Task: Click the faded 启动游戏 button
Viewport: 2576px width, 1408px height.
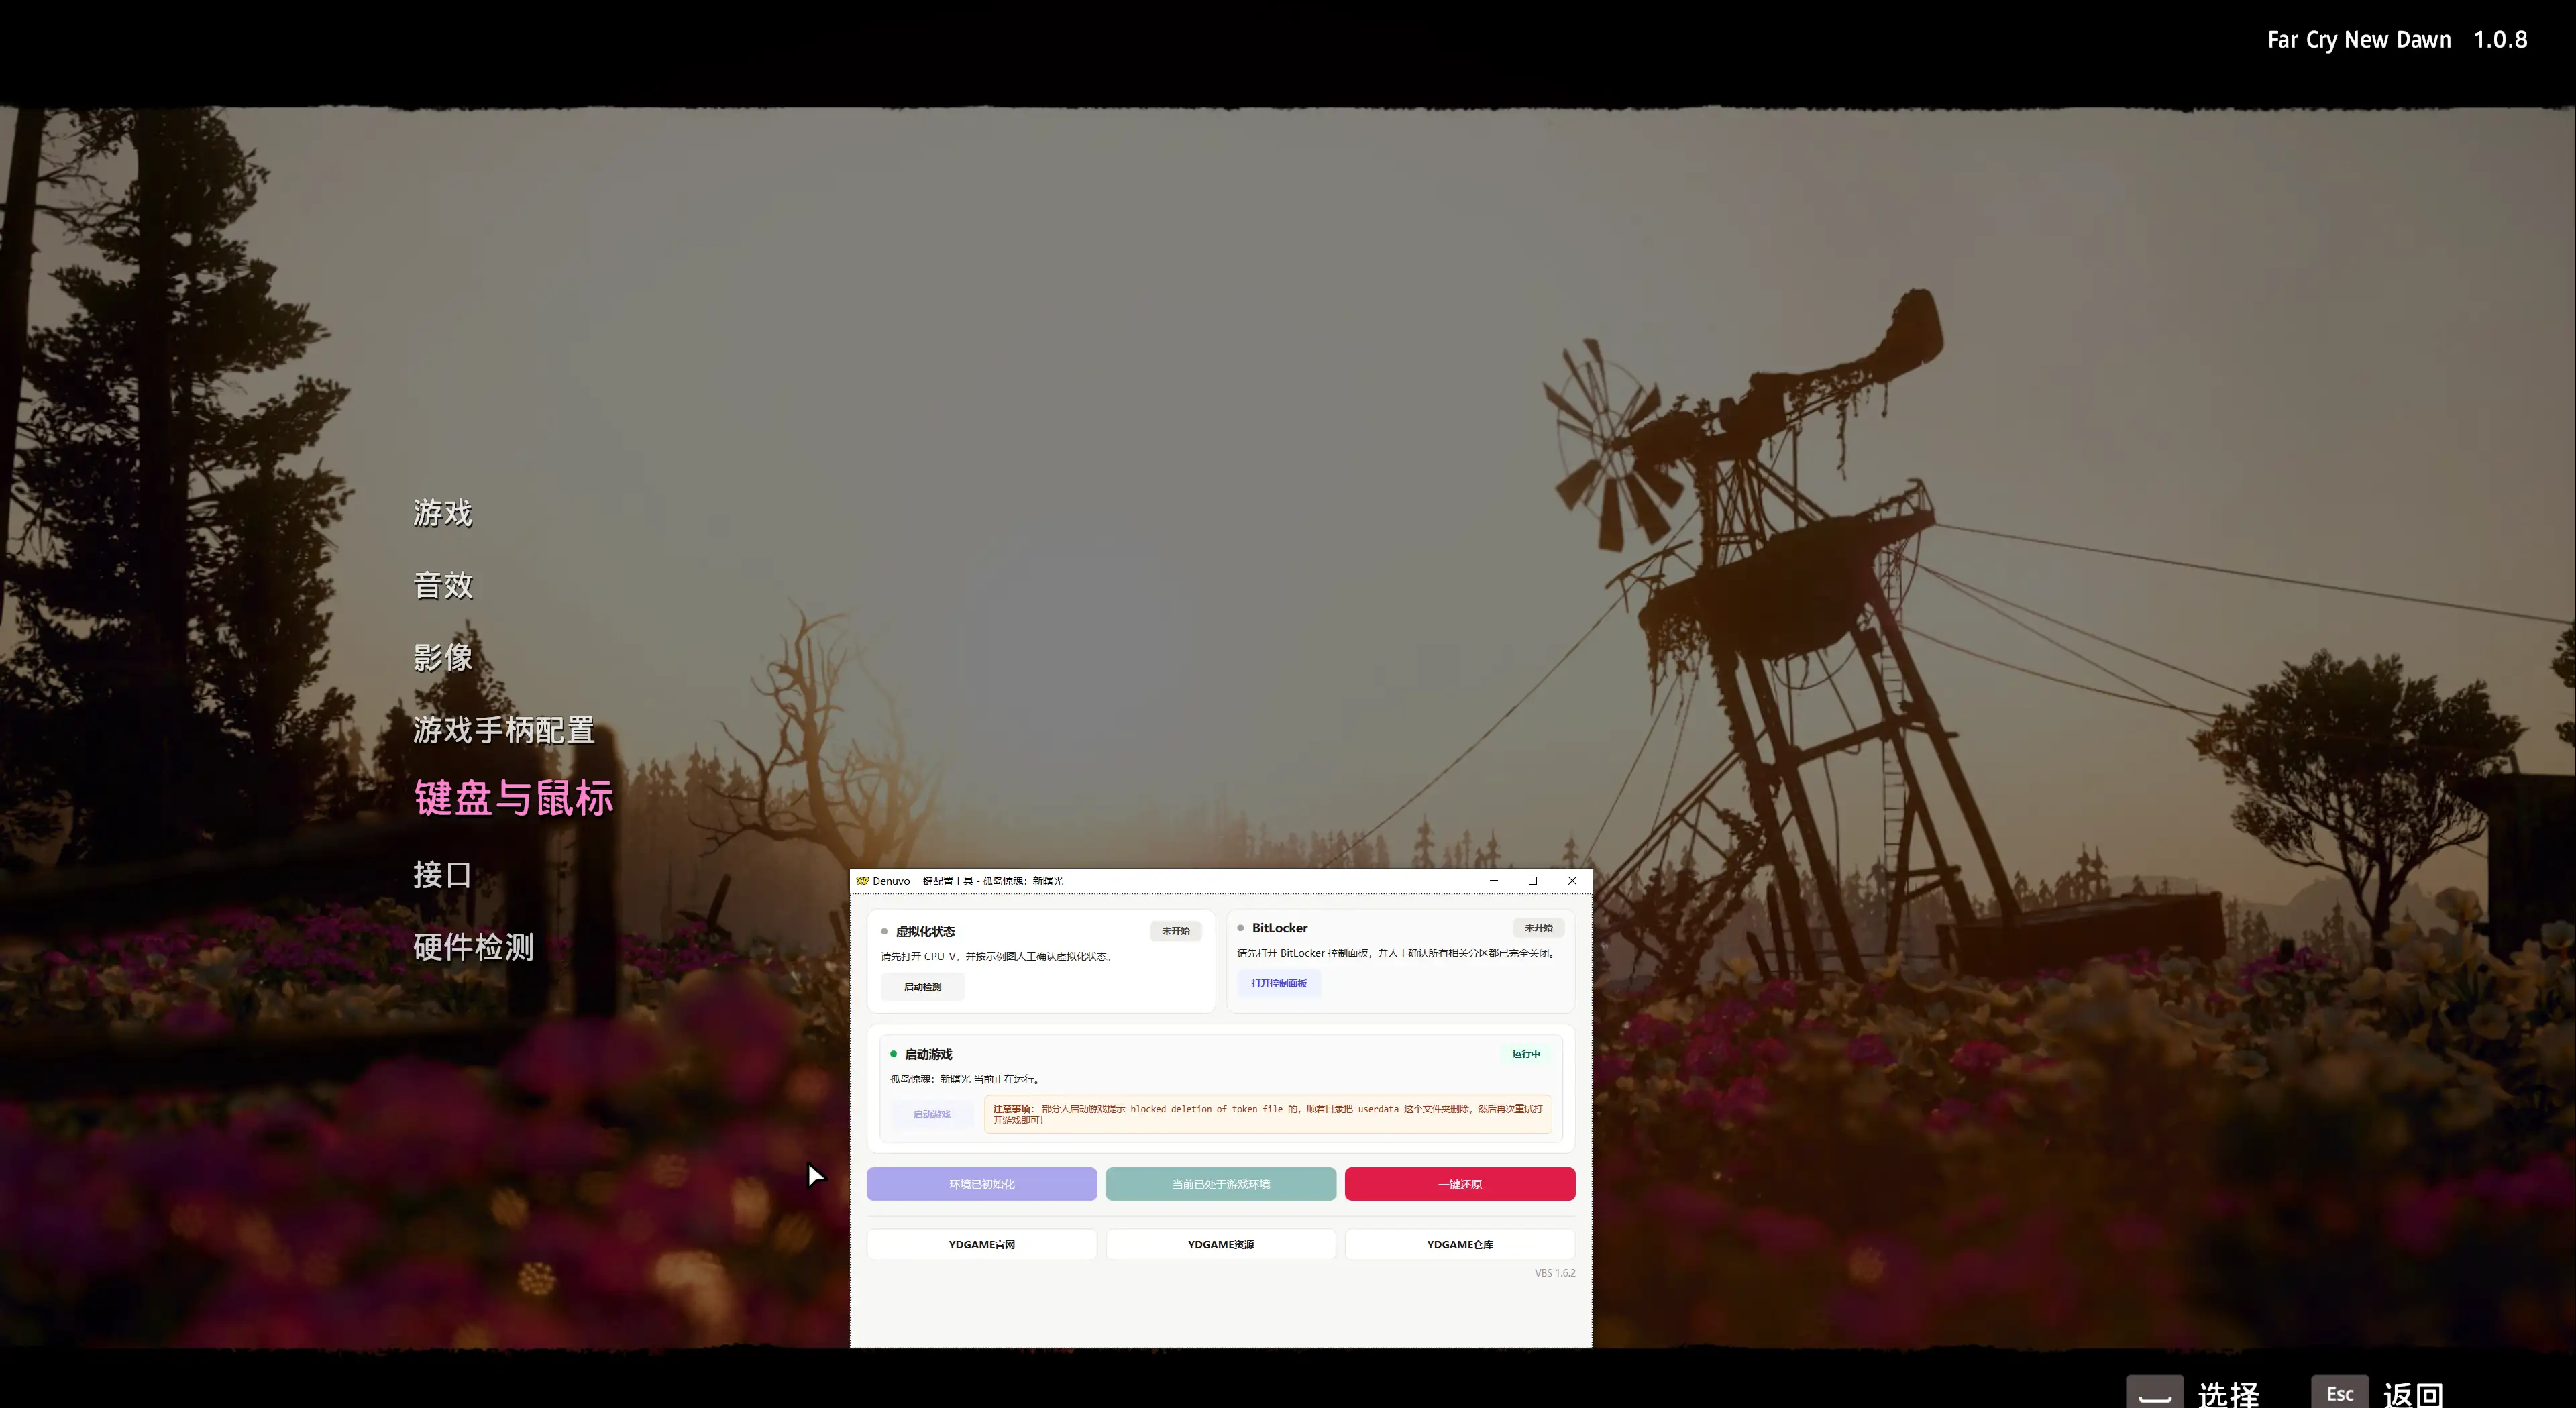Action: click(932, 1114)
